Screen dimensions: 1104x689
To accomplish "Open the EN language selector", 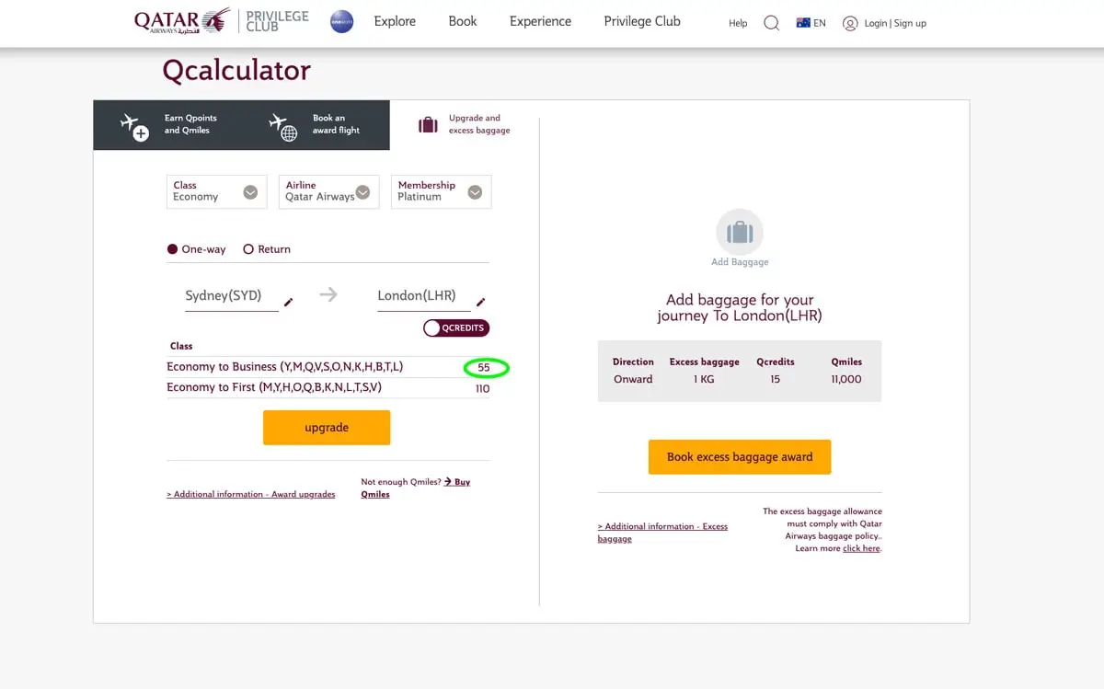I will point(811,23).
